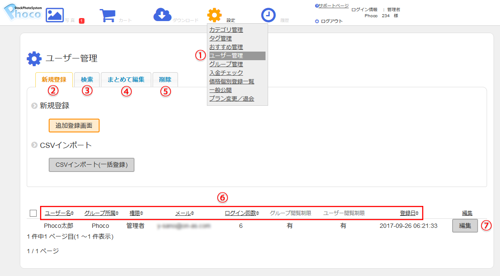Sort by ログイン回数 column
This screenshot has height=276, width=500.
[241, 213]
